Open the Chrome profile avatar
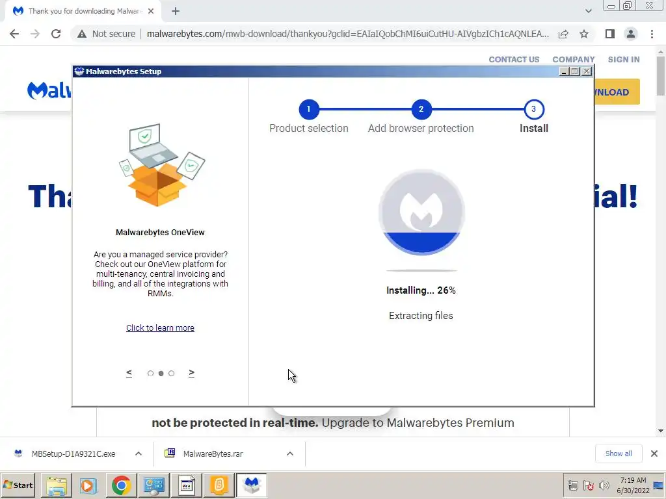The height and width of the screenshot is (499, 666). click(631, 34)
